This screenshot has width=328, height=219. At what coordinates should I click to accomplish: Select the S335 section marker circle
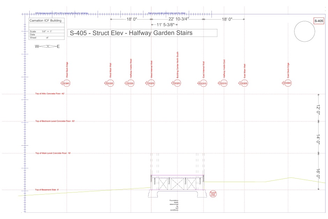[110, 83]
